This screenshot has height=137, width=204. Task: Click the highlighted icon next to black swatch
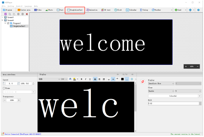pos(127,79)
